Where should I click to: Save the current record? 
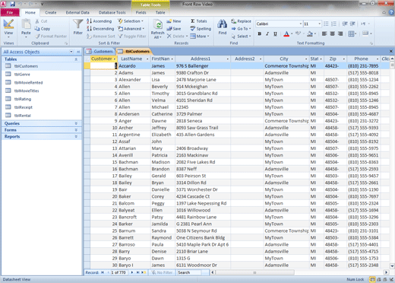click(x=174, y=29)
